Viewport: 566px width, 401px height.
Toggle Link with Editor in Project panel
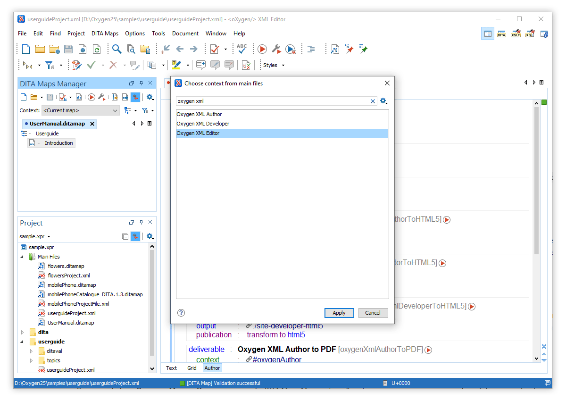tap(135, 236)
